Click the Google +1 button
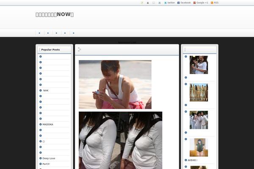 pyautogui.click(x=201, y=3)
